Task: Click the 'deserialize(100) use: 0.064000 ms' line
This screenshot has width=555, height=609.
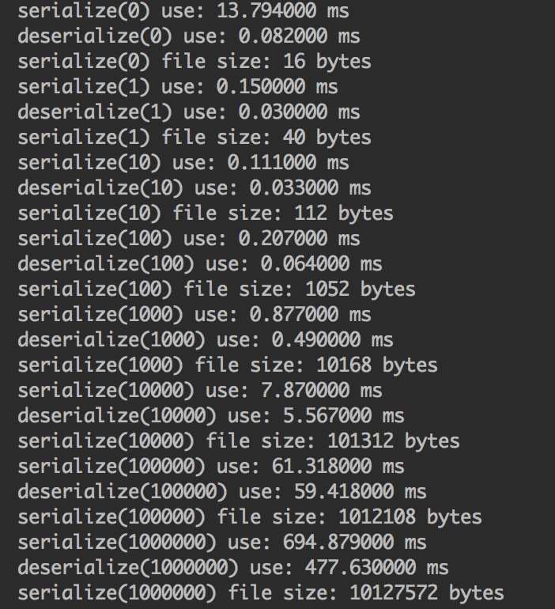Action: pos(199,264)
